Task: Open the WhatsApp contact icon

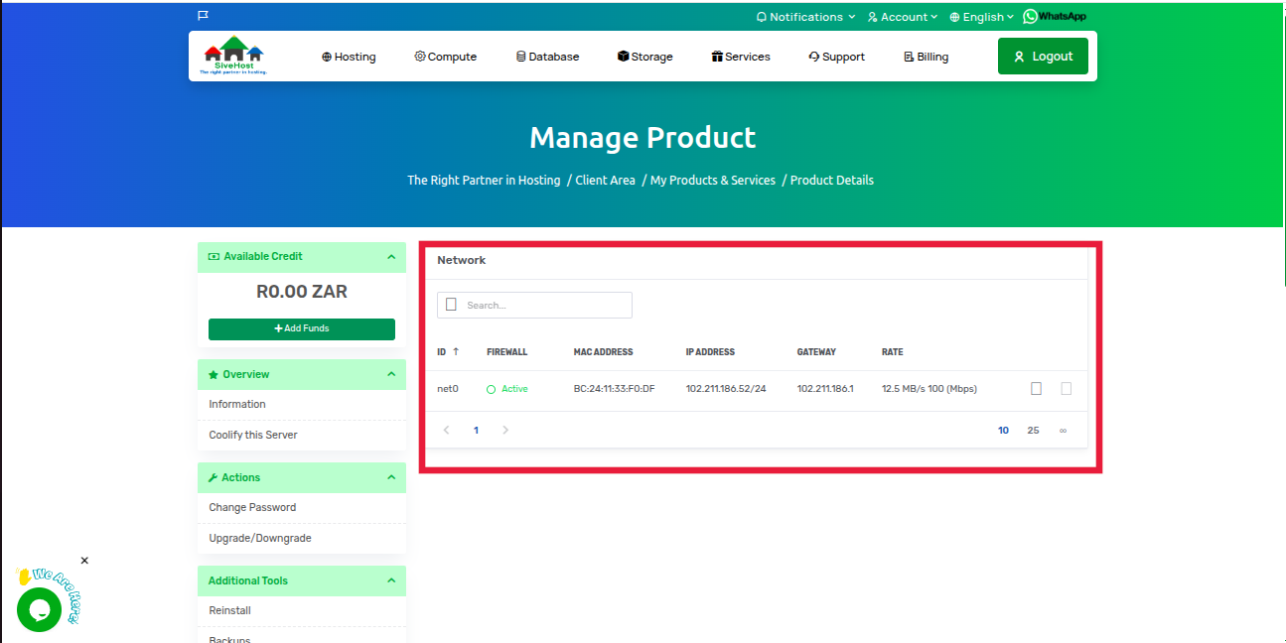Action: click(x=1055, y=16)
